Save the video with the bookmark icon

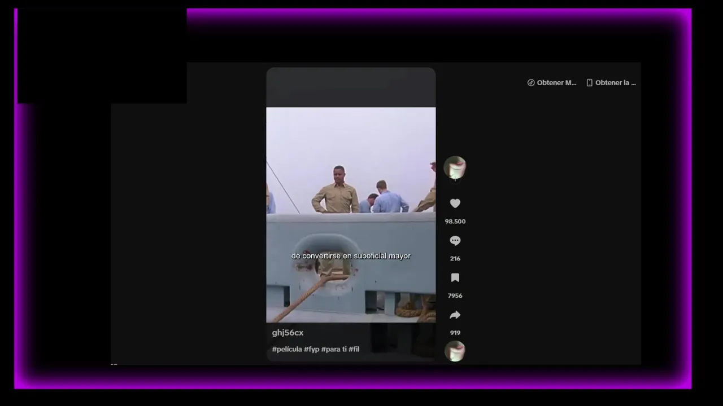[x=455, y=278]
